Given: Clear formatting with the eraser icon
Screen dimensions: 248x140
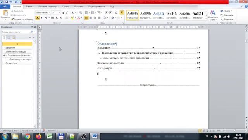Looking at the screenshot, I should tap(80, 12).
